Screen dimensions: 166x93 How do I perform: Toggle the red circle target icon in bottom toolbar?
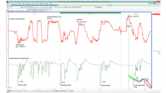coord(61,91)
